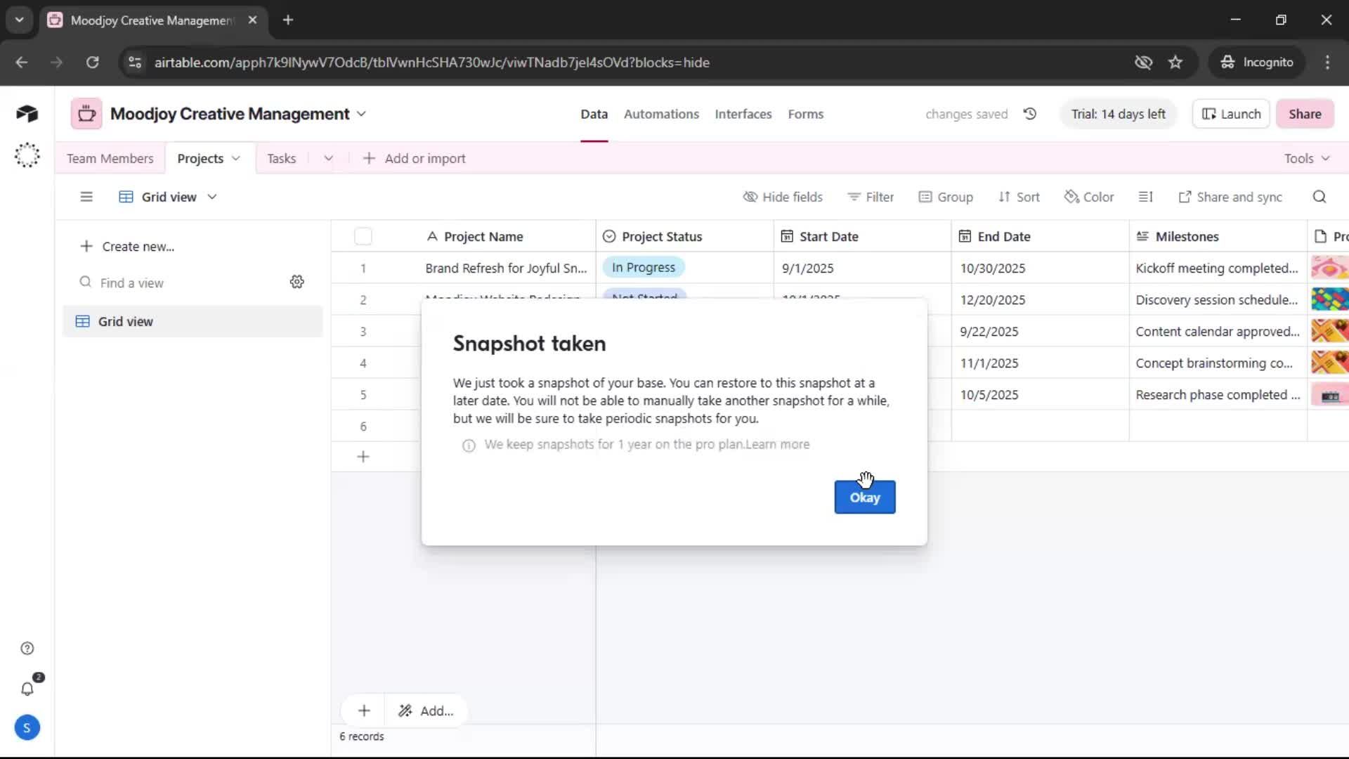The image size is (1349, 759).
Task: Open the Joyful Snacks row image thumbnail
Action: tap(1329, 268)
